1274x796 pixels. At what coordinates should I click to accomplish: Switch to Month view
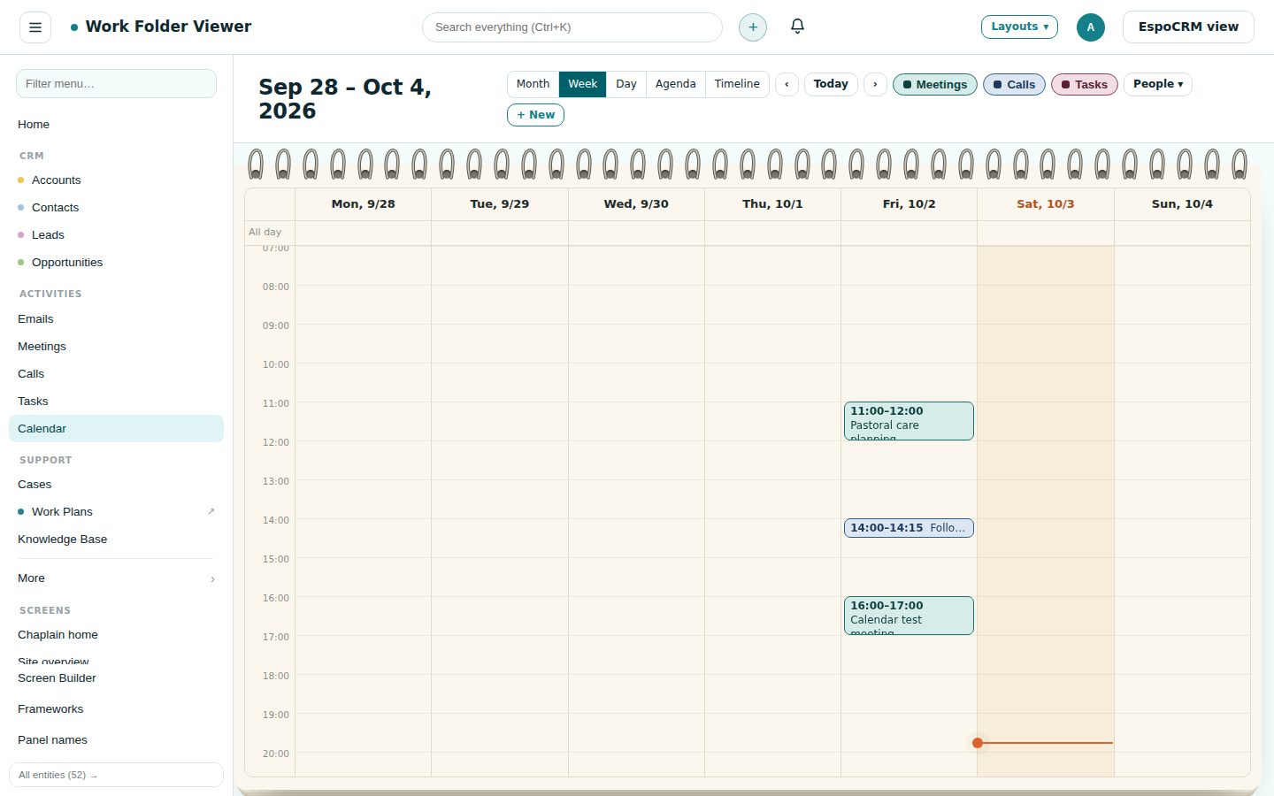533,84
